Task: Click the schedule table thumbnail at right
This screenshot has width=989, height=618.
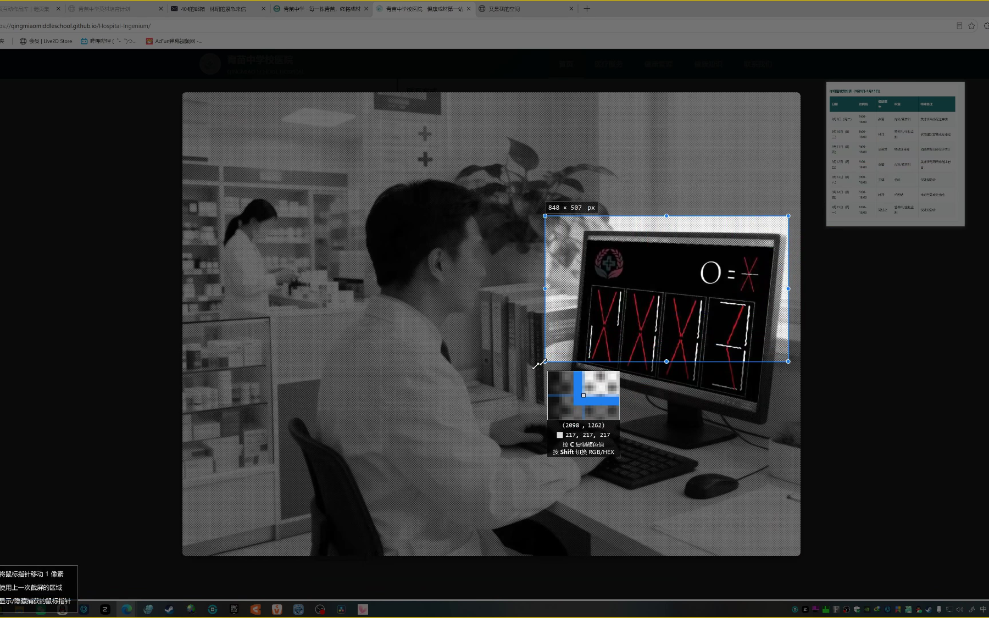Action: coord(896,154)
